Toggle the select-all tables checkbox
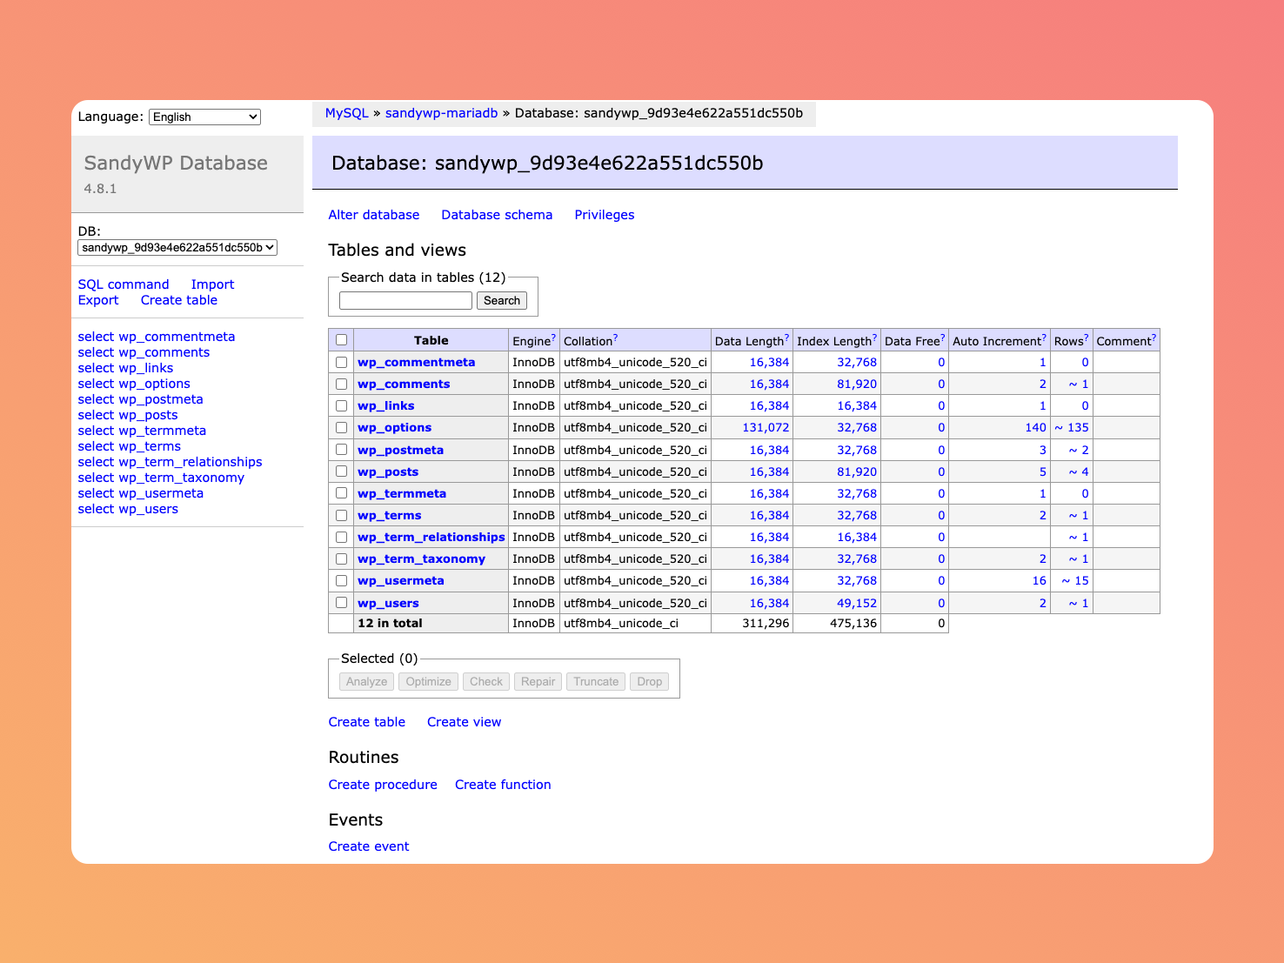 [x=341, y=340]
